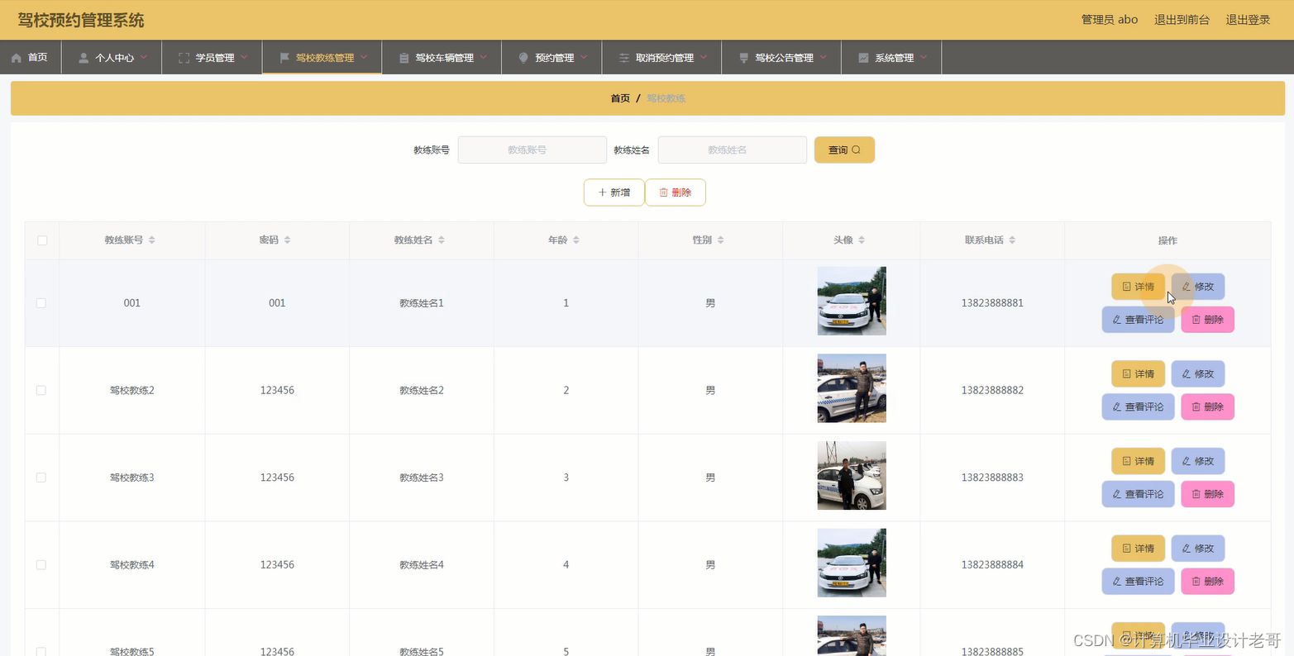Click the pencil icon in 驾校教练4's 查看评论 button
The width and height of the screenshot is (1294, 656).
click(x=1117, y=581)
